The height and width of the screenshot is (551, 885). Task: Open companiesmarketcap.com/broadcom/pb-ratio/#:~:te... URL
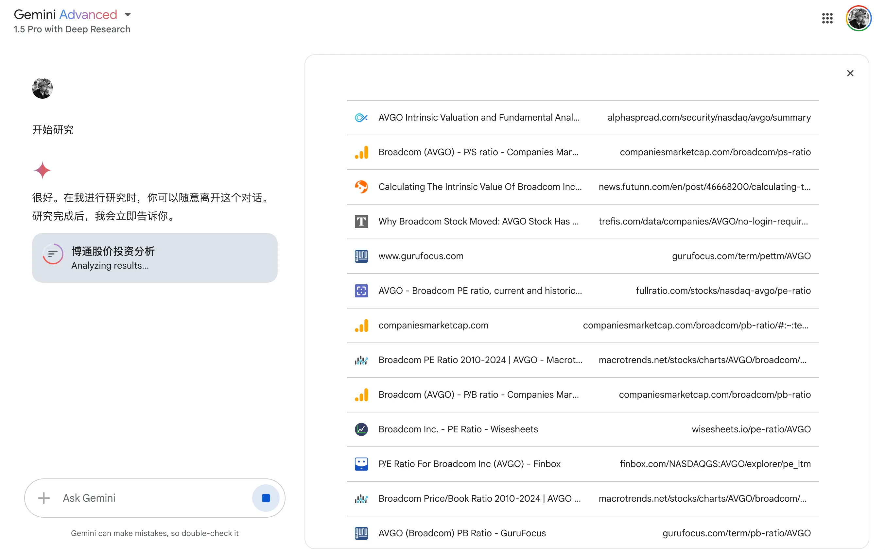click(695, 325)
